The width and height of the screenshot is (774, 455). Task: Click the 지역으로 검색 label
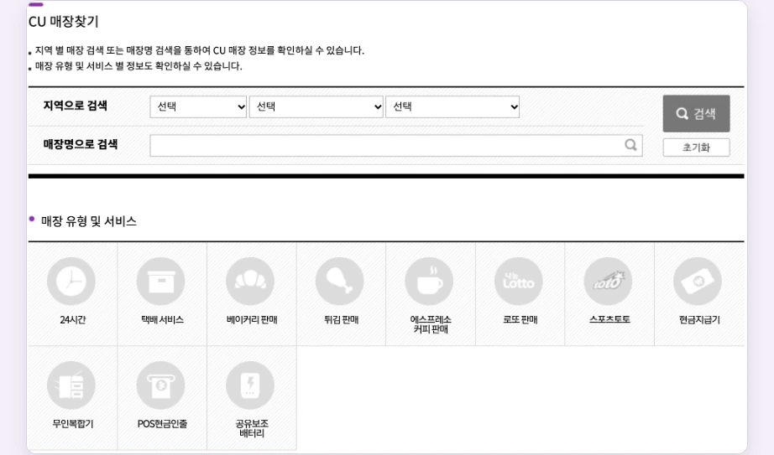(x=75, y=106)
